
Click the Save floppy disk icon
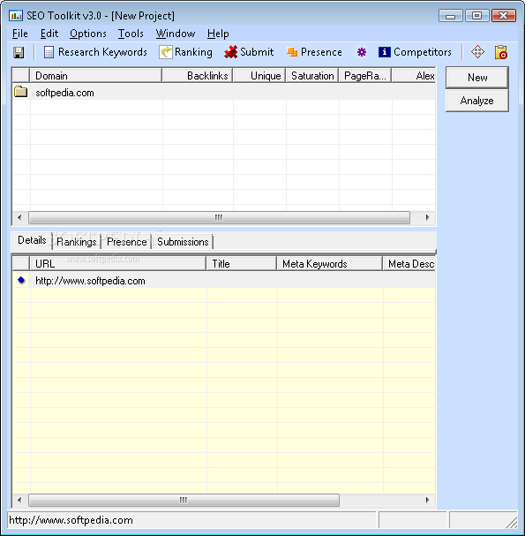[19, 52]
